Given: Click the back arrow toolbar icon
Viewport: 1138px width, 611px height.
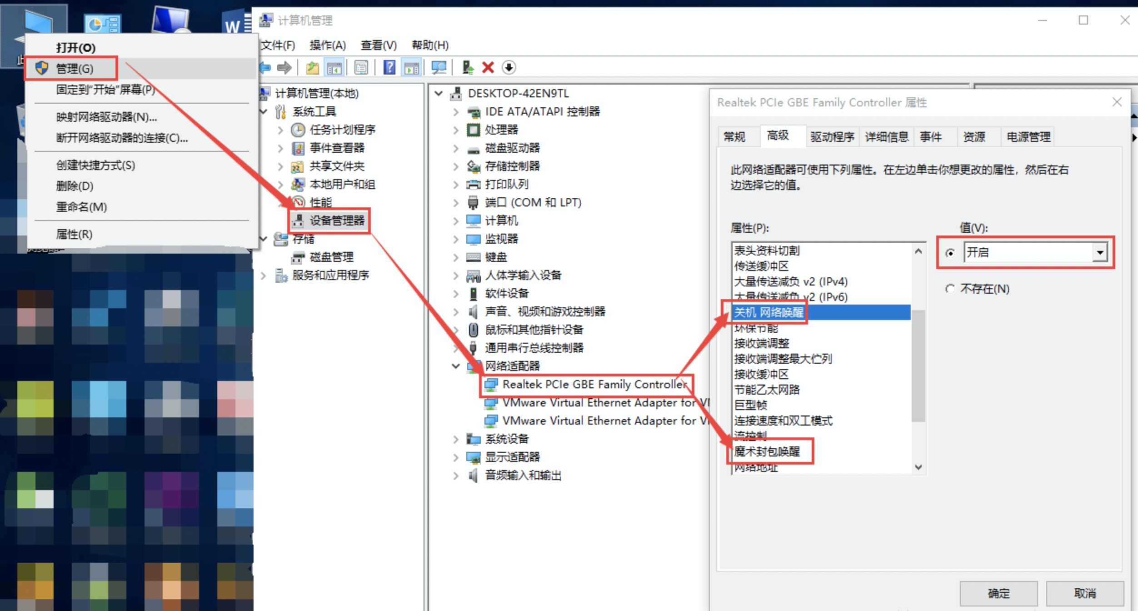Looking at the screenshot, I should click(265, 68).
